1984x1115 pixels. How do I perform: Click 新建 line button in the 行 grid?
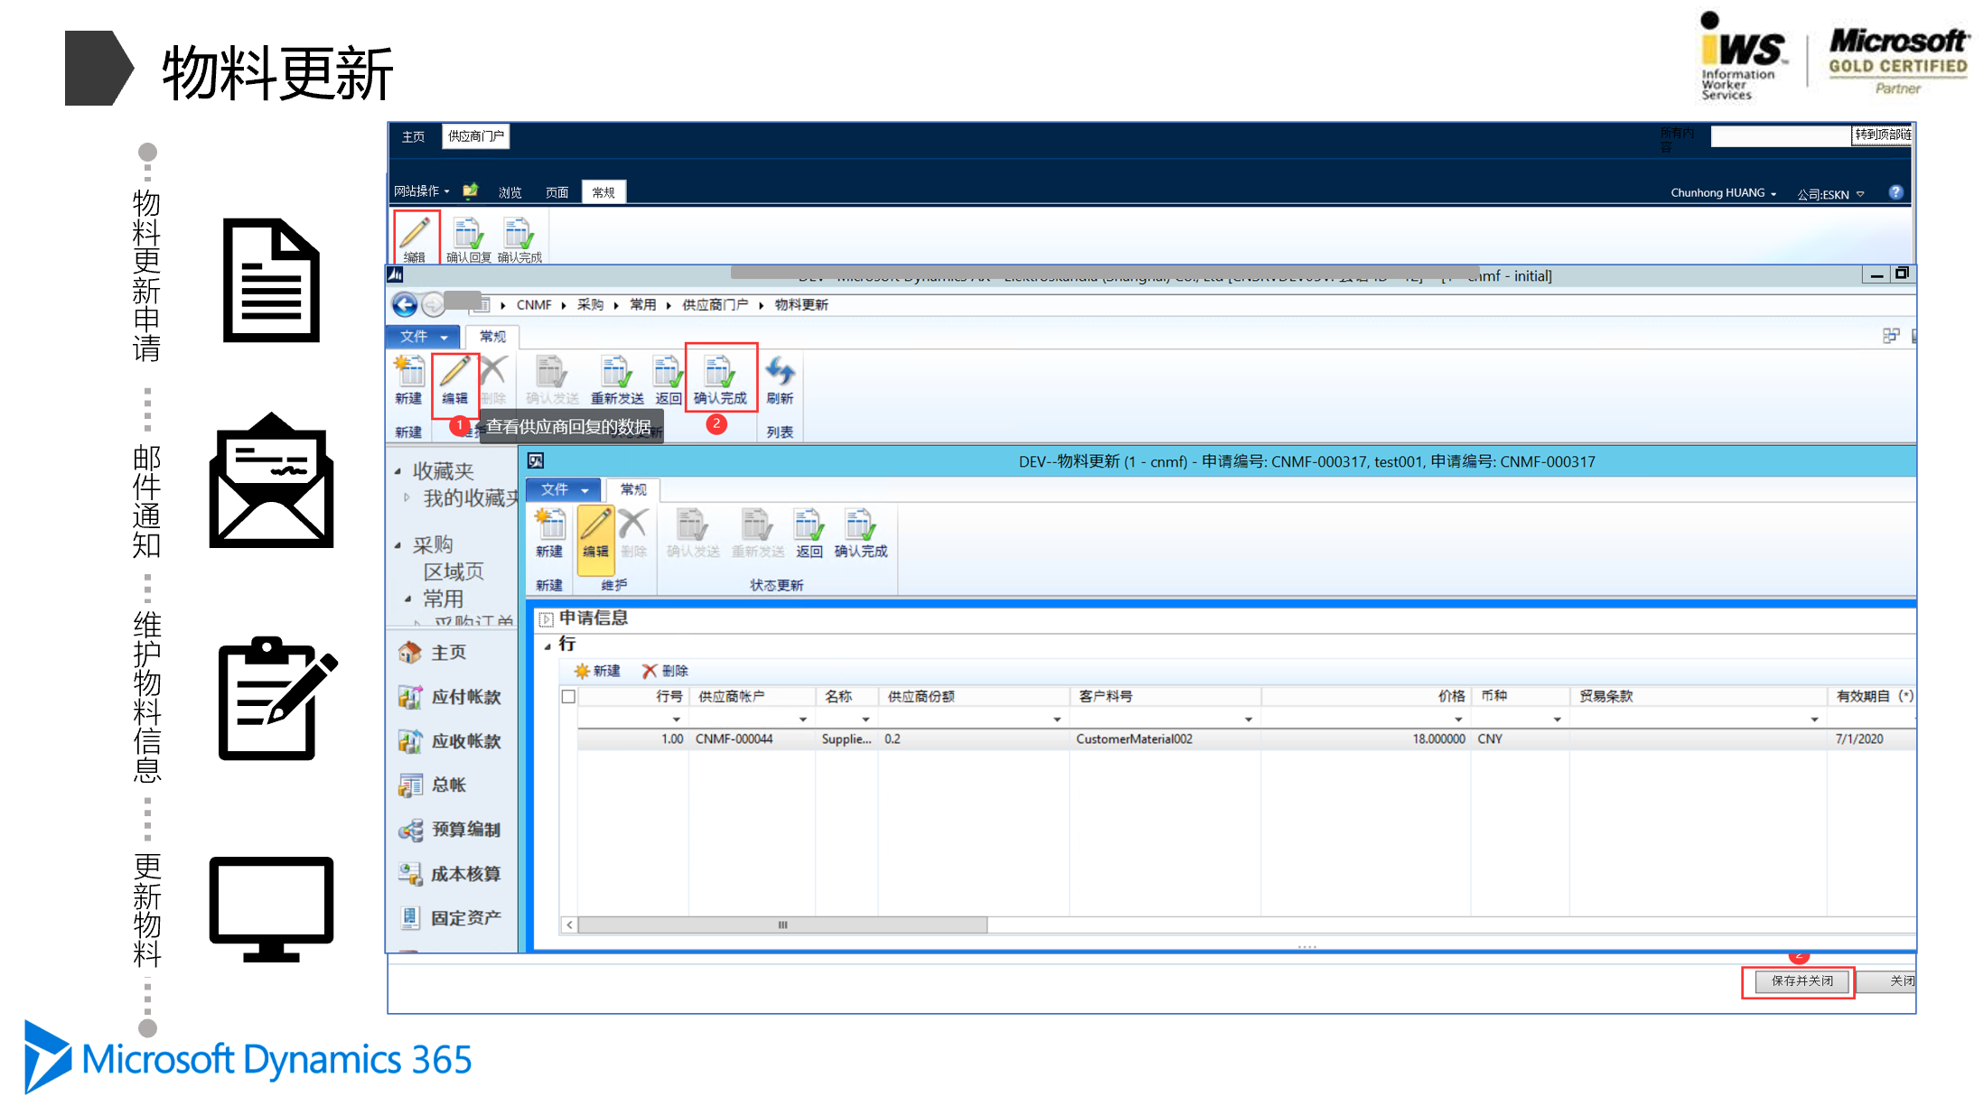597,671
